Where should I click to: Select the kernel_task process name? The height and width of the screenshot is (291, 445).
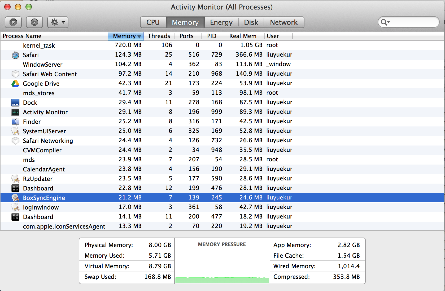pos(39,46)
